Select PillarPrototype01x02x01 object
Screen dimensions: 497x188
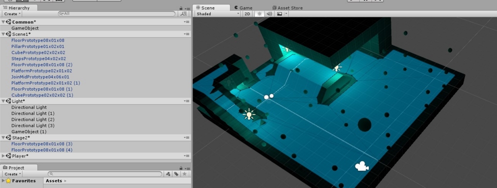(x=38, y=47)
